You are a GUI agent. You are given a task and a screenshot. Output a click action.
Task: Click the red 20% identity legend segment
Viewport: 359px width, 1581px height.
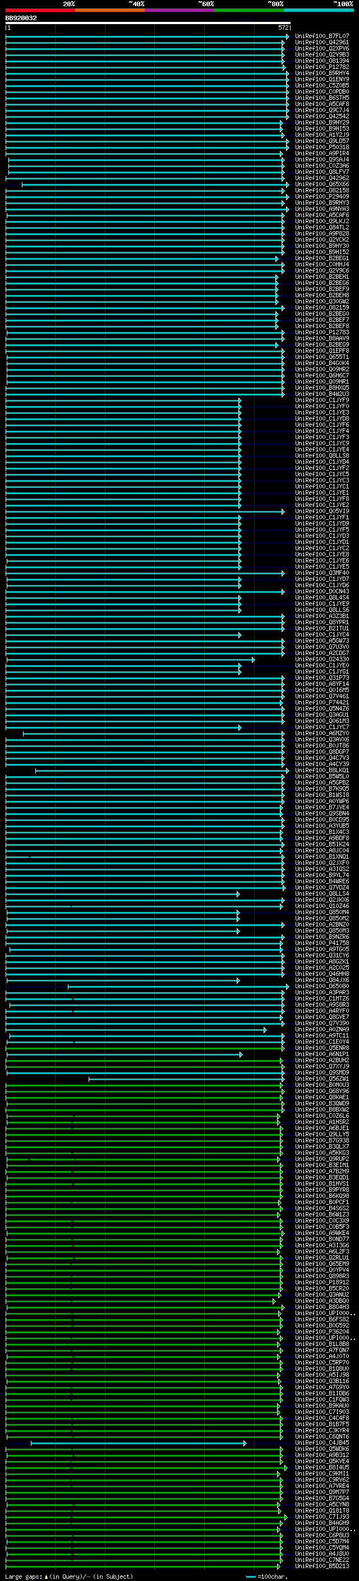[40, 11]
